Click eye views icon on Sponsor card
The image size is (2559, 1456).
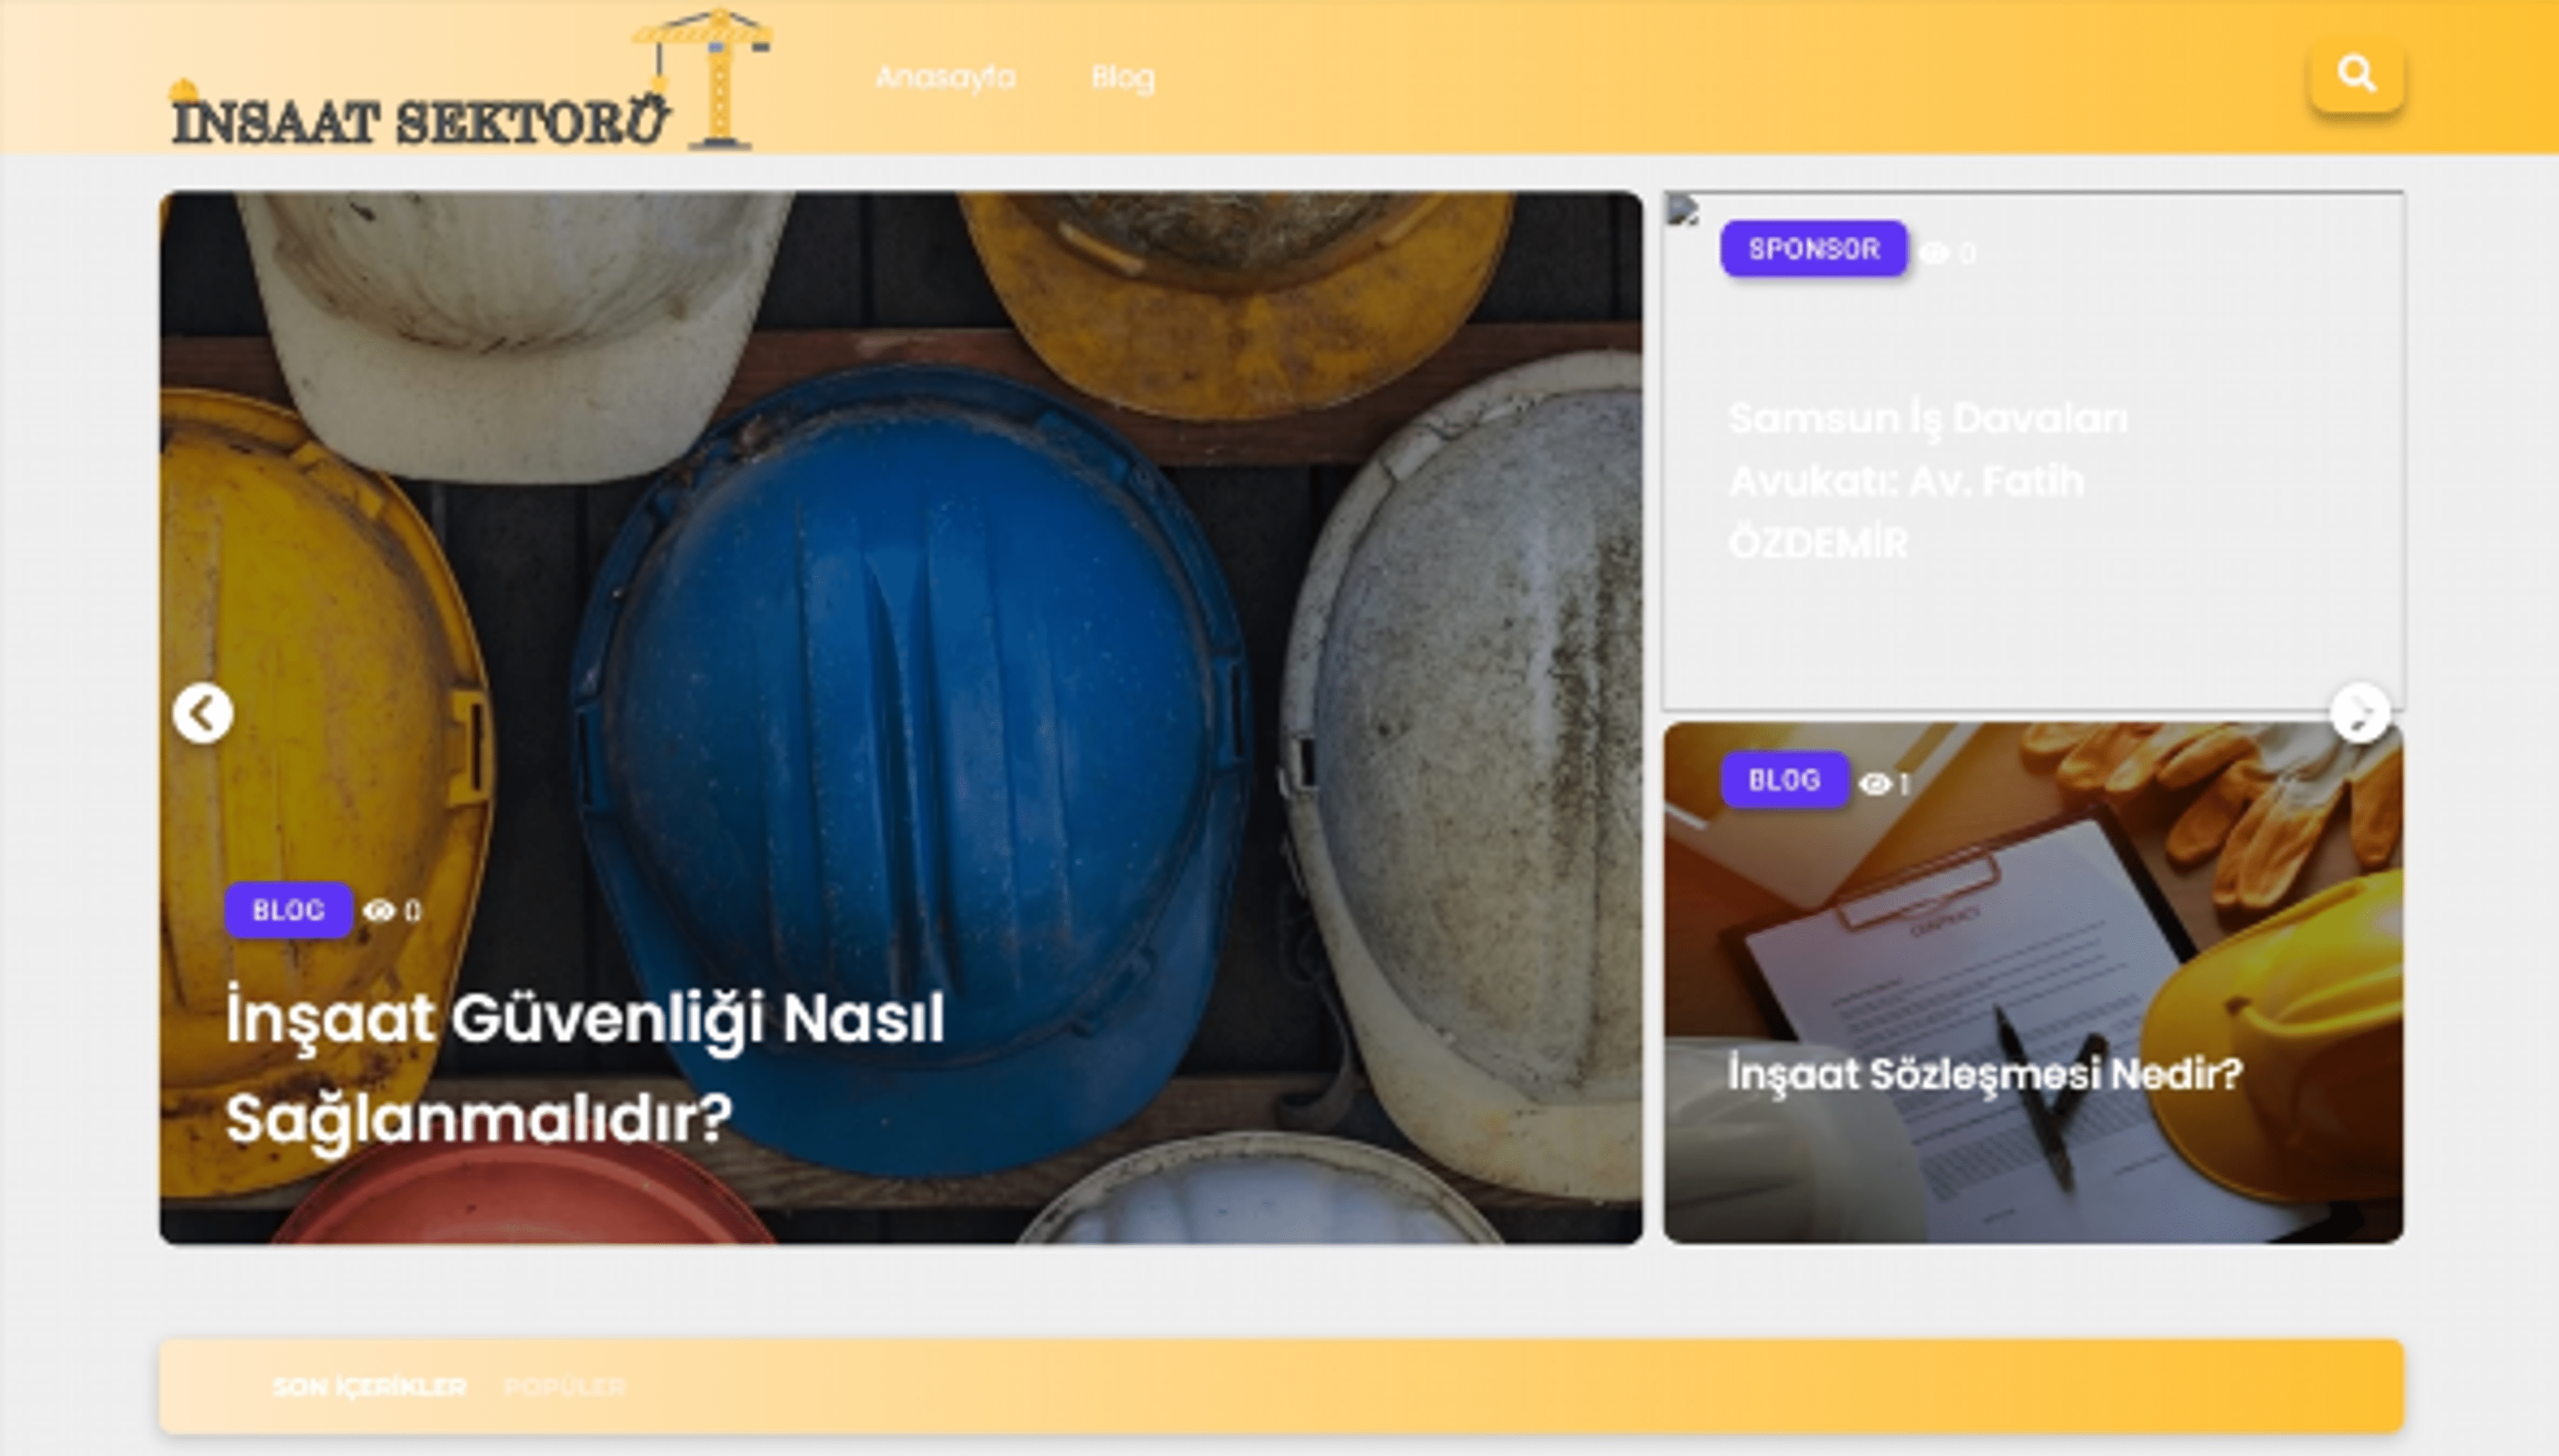pyautogui.click(x=1934, y=252)
